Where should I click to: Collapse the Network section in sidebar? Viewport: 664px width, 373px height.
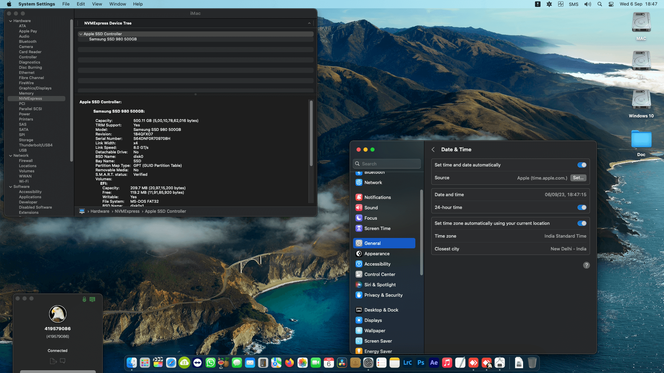[x=11, y=156]
